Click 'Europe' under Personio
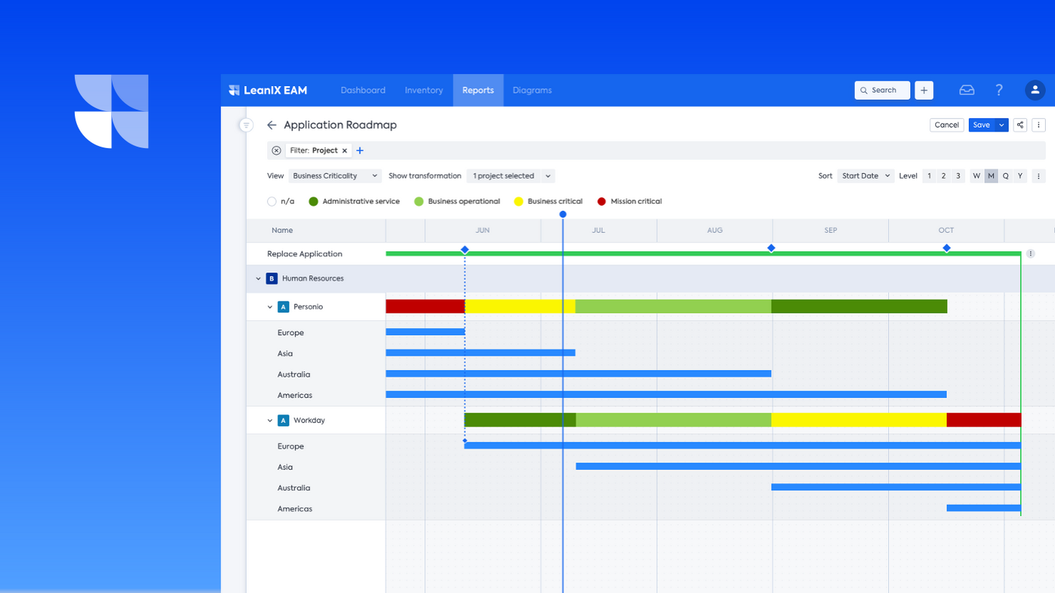Image resolution: width=1055 pixels, height=593 pixels. click(x=290, y=333)
